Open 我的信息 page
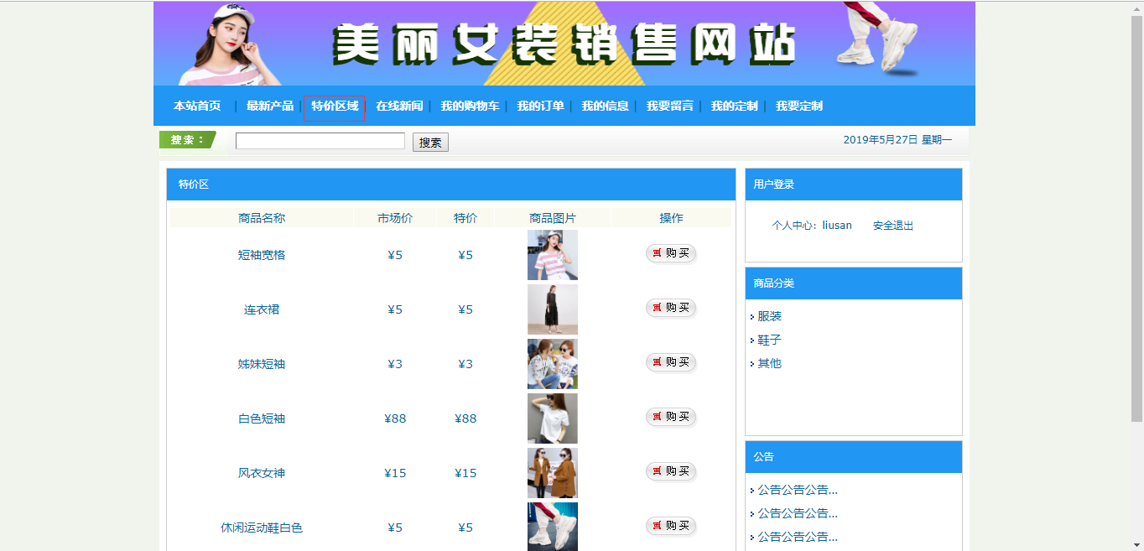Screen dimensions: 1144x551 [605, 106]
